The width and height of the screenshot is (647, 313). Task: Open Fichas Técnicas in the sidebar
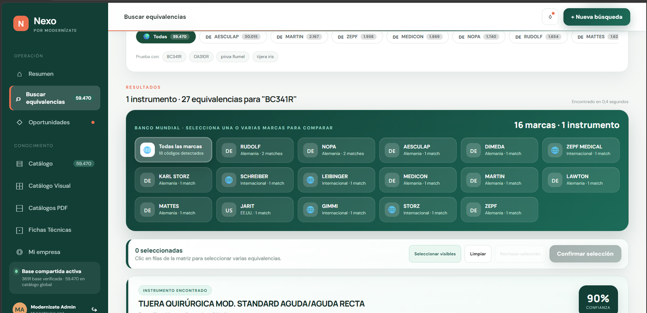point(55,230)
